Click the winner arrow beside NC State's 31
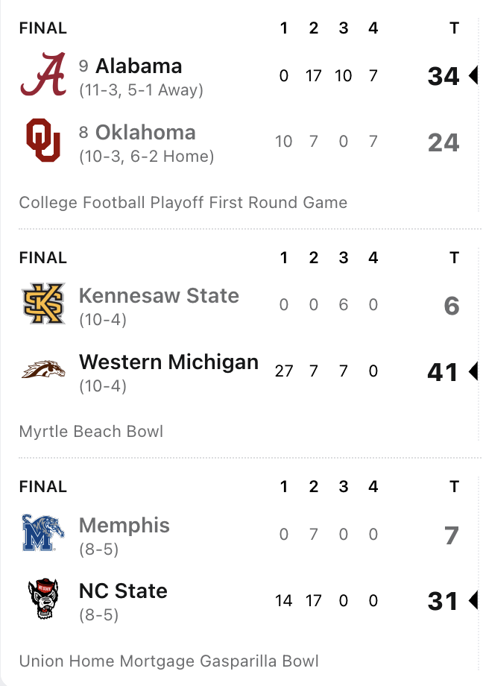 (x=473, y=600)
